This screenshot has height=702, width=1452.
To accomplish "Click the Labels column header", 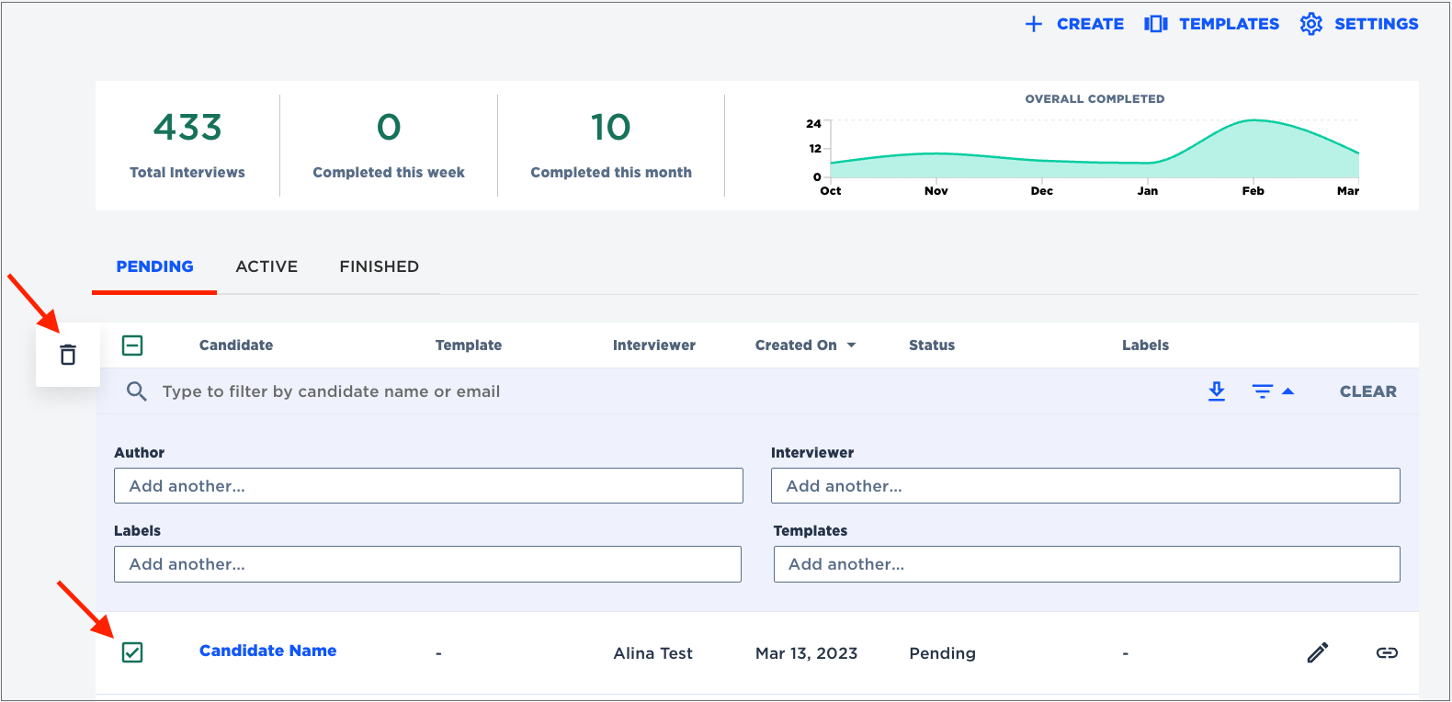I will [x=1145, y=345].
